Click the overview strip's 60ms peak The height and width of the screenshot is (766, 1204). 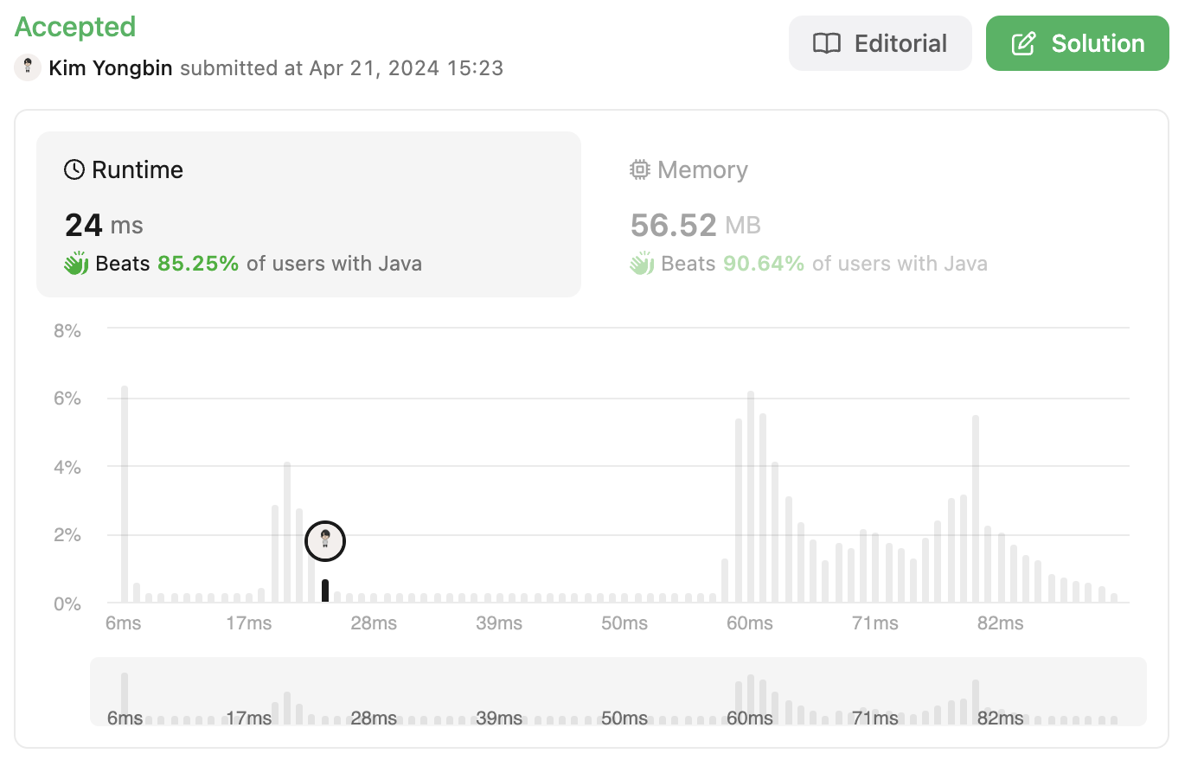point(750,695)
